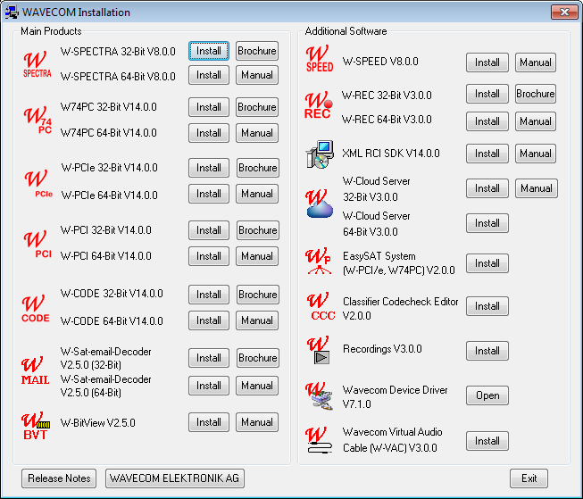Open the W-PCIe Manual
583x499 pixels.
coord(257,194)
